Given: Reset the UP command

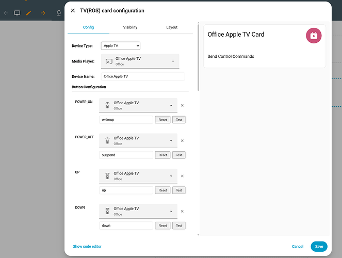Looking at the screenshot, I should (162, 190).
